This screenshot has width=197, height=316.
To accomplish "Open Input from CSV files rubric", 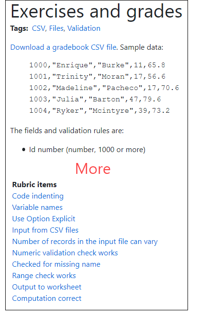I will pos(45,230).
